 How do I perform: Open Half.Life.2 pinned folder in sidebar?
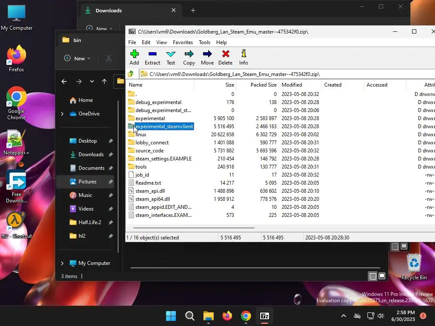click(x=90, y=222)
